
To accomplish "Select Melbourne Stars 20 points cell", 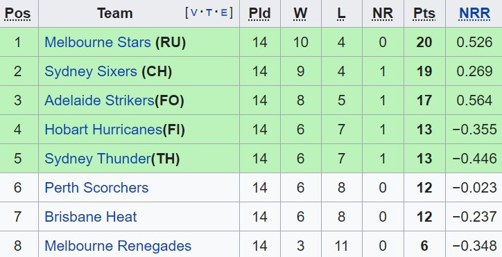I will 424,42.
